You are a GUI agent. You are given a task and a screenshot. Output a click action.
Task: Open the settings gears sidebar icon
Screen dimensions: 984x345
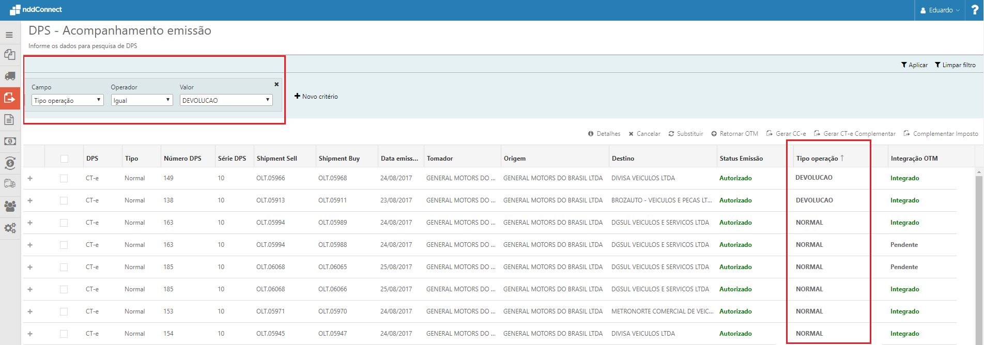coord(10,228)
